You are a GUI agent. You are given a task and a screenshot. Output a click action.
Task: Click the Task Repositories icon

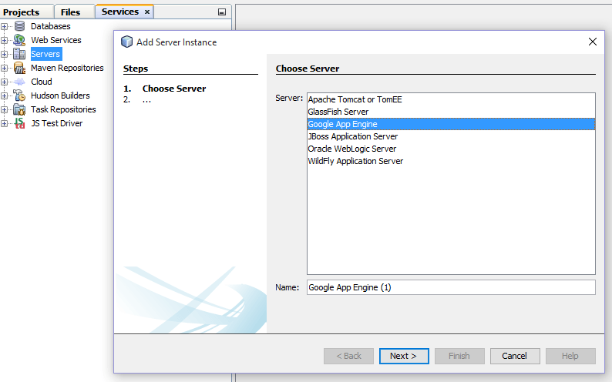pyautogui.click(x=19, y=109)
